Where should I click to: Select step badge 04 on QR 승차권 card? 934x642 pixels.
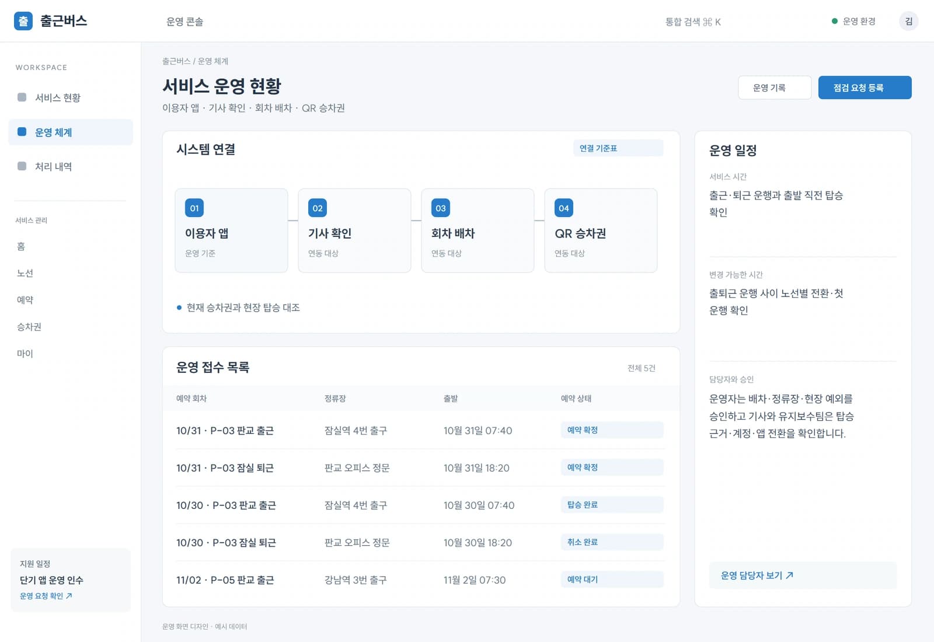pos(564,208)
